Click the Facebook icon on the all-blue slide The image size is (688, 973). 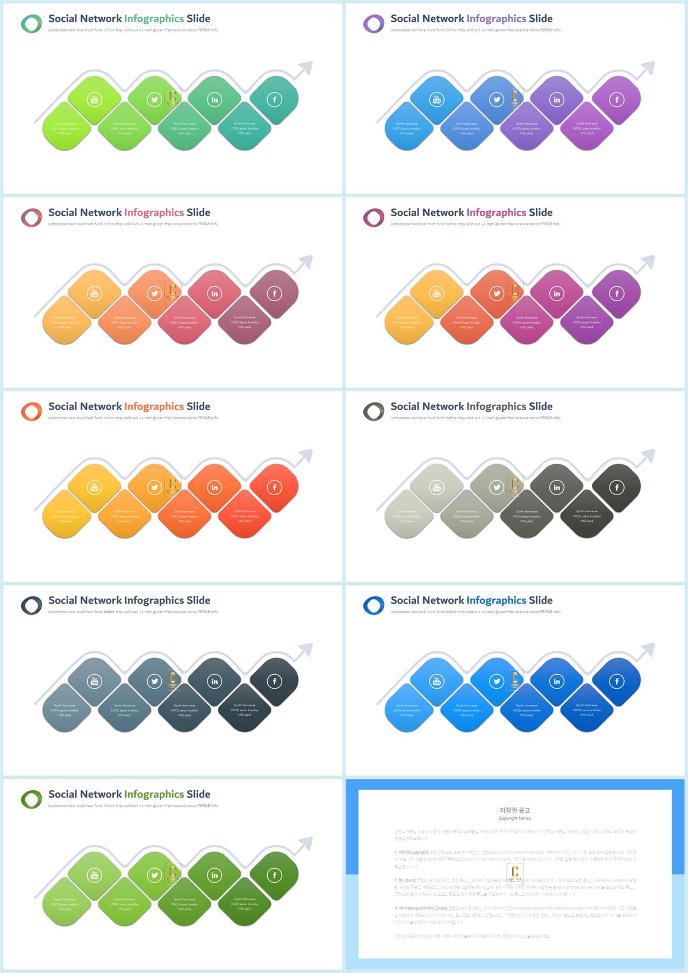pyautogui.click(x=617, y=681)
